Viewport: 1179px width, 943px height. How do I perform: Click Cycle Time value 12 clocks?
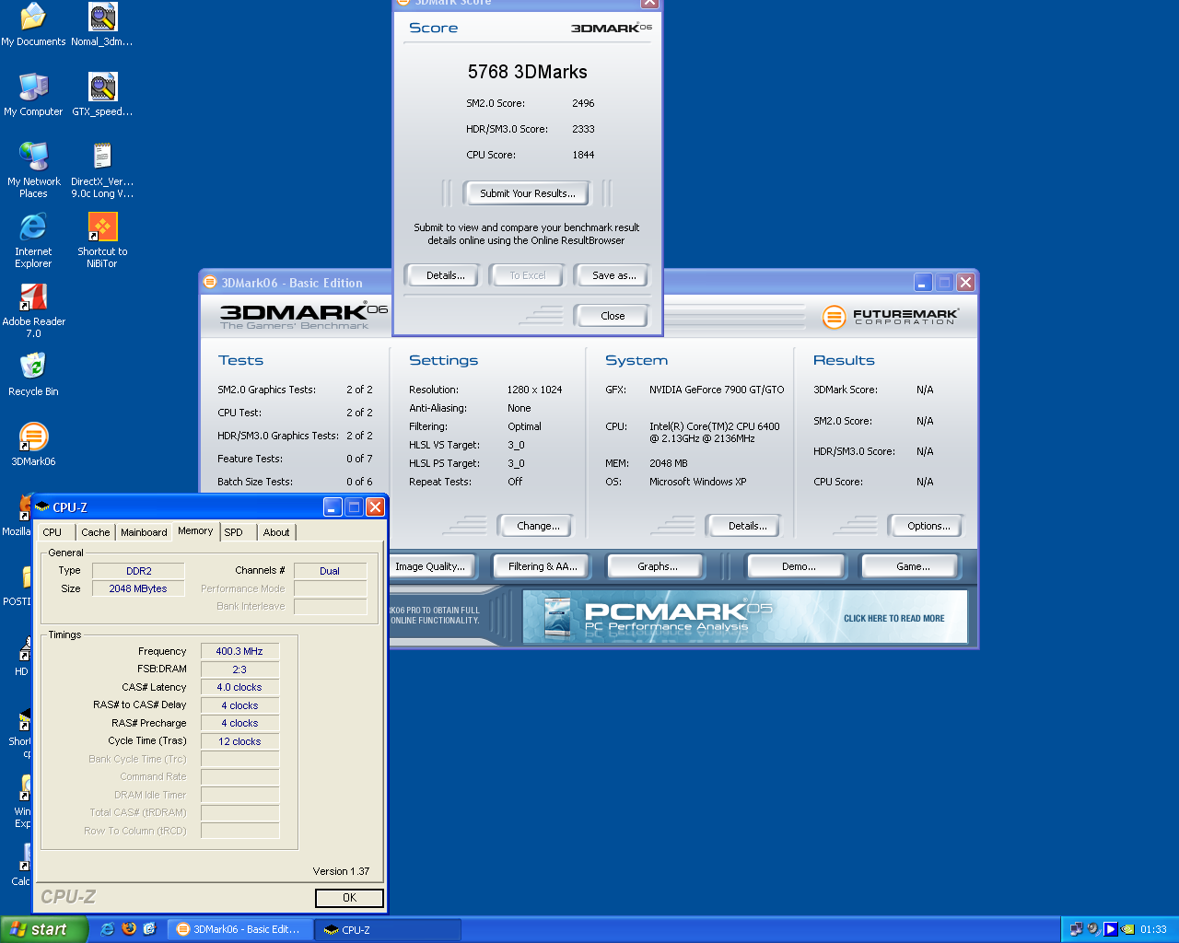[x=239, y=741]
